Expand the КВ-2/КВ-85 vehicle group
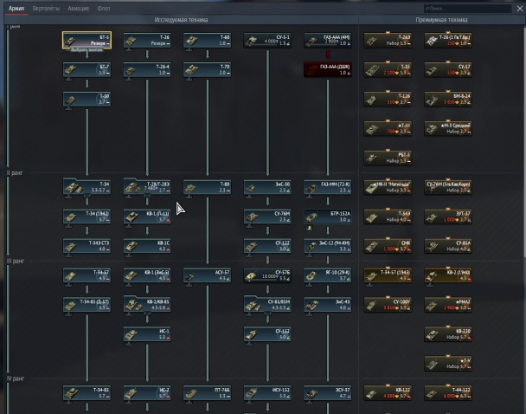This screenshot has height=414, width=526. [147, 304]
